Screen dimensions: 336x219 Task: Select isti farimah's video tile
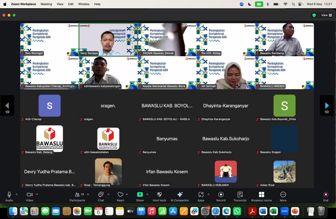click(x=226, y=73)
